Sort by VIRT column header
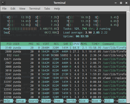130x104 pixels. pyautogui.click(x=46, y=44)
